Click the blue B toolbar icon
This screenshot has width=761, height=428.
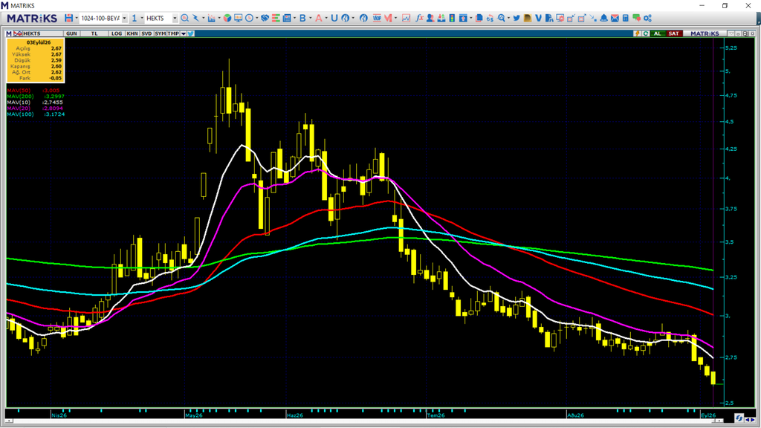point(302,18)
